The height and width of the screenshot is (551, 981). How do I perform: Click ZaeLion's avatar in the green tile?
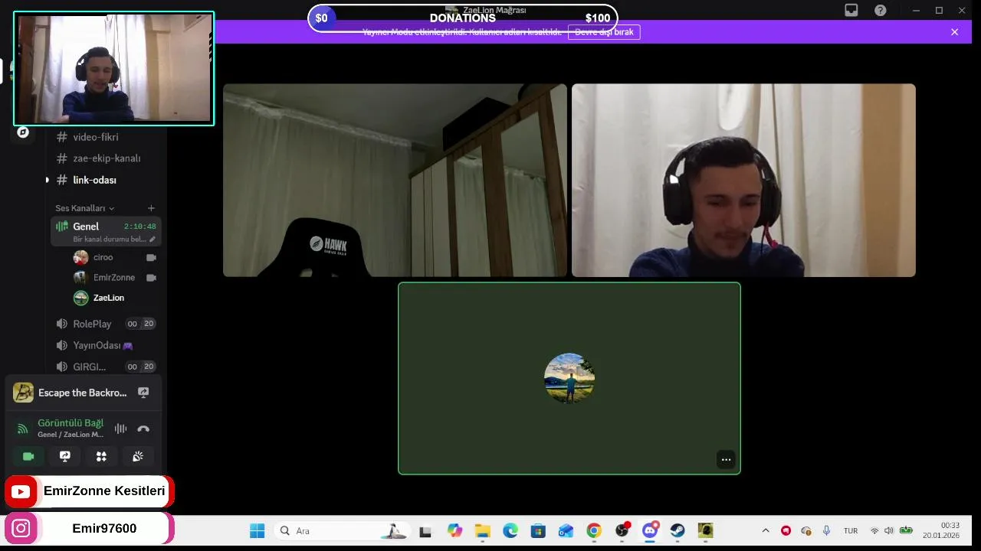[569, 378]
